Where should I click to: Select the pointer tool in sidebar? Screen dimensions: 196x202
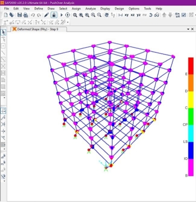point(3,32)
